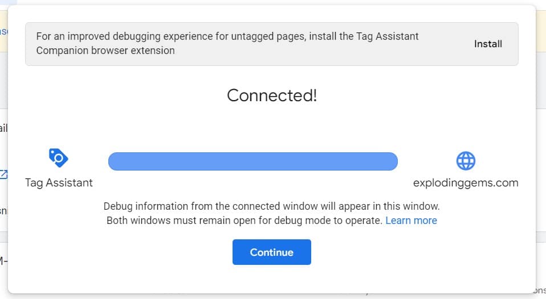The height and width of the screenshot is (299, 546).
Task: Click the 'Companion browser extension' text line
Action: (x=105, y=51)
